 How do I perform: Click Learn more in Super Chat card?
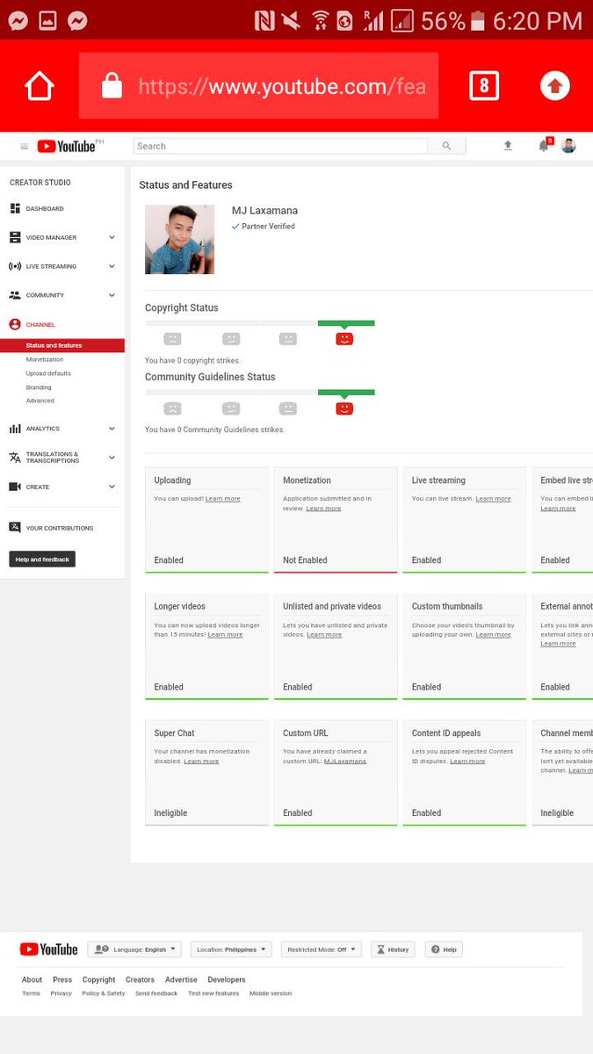(201, 761)
